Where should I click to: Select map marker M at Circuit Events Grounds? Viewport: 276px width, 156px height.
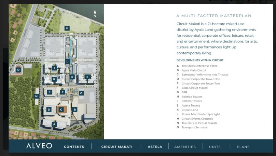pyautogui.click(x=67, y=28)
